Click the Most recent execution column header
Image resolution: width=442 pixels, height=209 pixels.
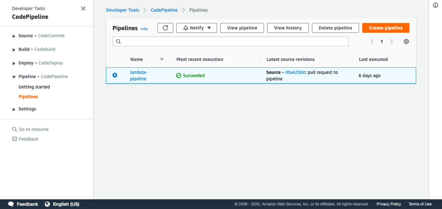200,59
